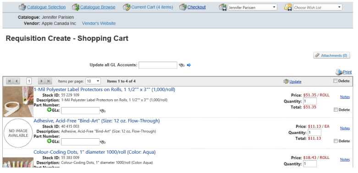Click the Current Cart icon
The image size is (358, 173).
coord(127,7)
